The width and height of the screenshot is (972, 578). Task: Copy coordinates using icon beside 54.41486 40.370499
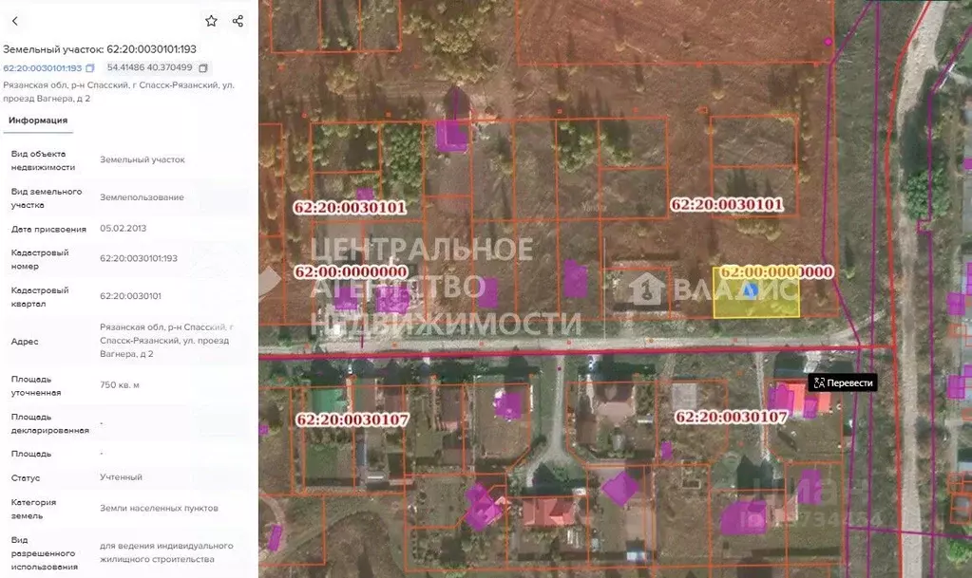[203, 68]
